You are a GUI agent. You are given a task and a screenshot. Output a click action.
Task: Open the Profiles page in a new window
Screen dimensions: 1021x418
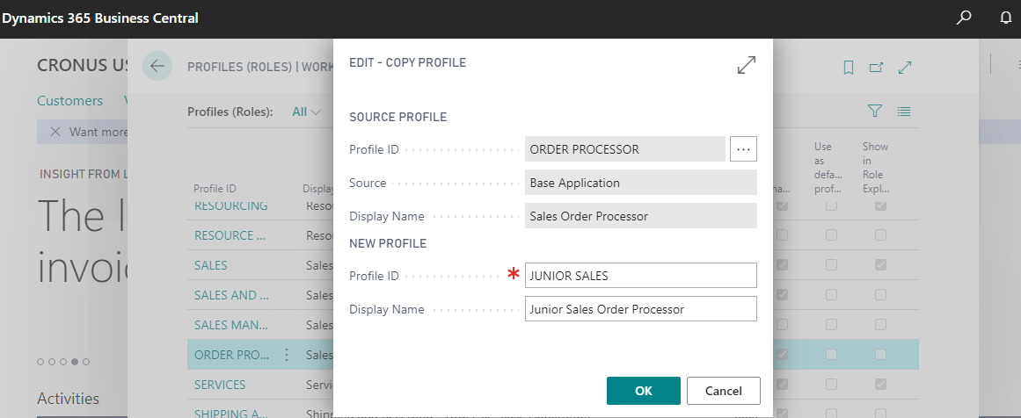tap(876, 67)
